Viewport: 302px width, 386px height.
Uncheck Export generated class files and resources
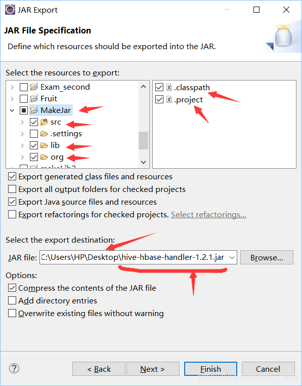click(x=12, y=176)
